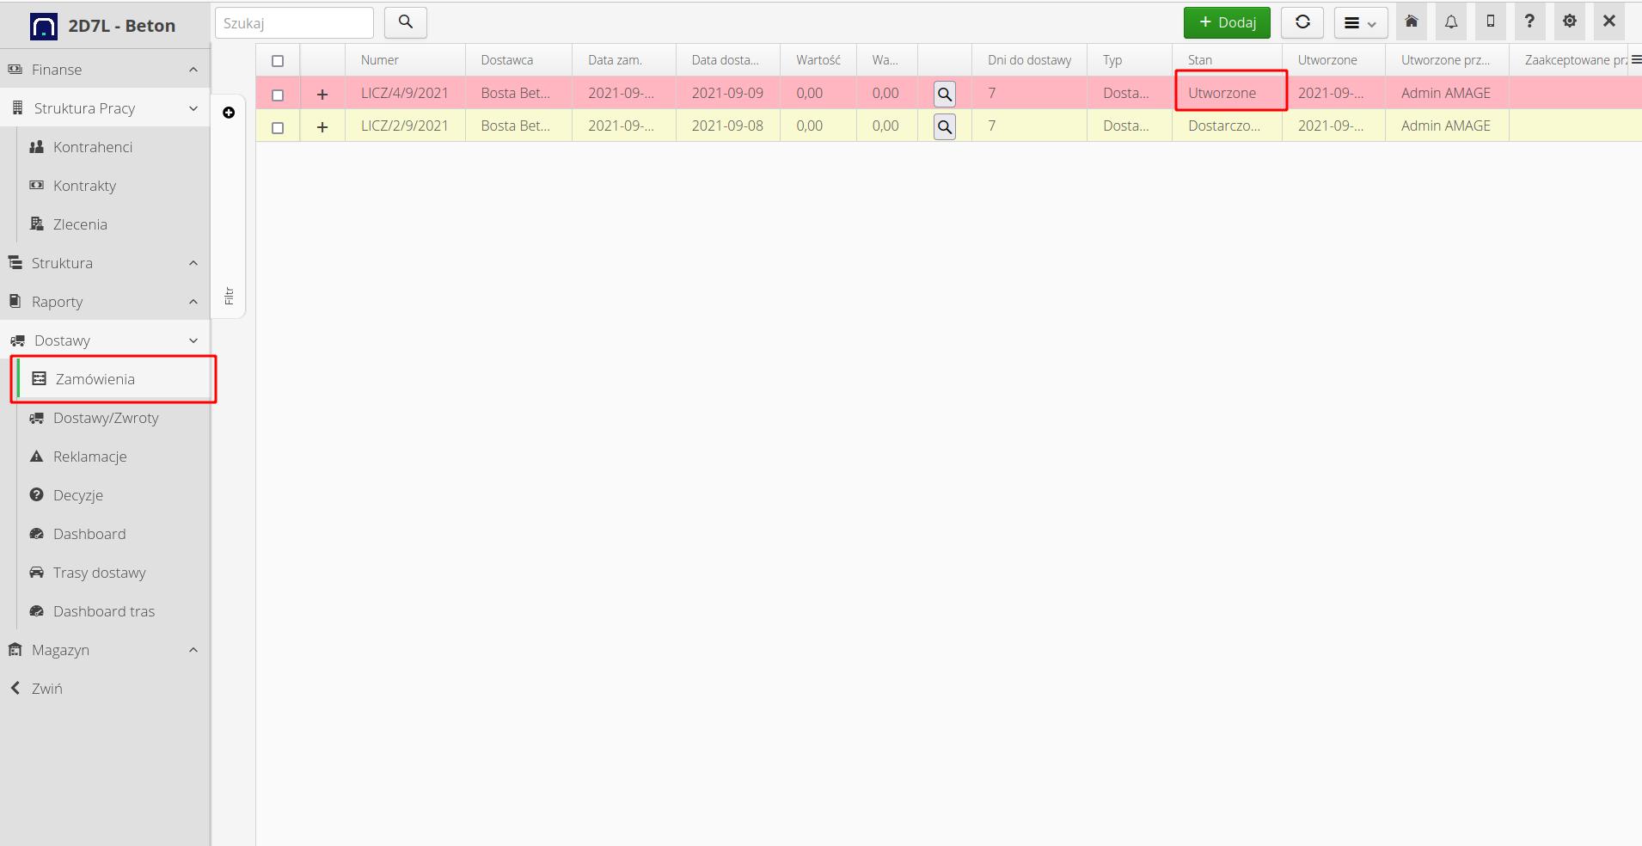Viewport: 1642px width, 846px height.
Task: Click search magnifier button next to Szukaj
Action: [x=405, y=22]
